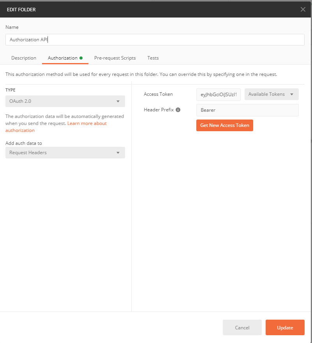This screenshot has width=312, height=343.
Task: Click the Header Prefix info icon
Action: pos(178,110)
